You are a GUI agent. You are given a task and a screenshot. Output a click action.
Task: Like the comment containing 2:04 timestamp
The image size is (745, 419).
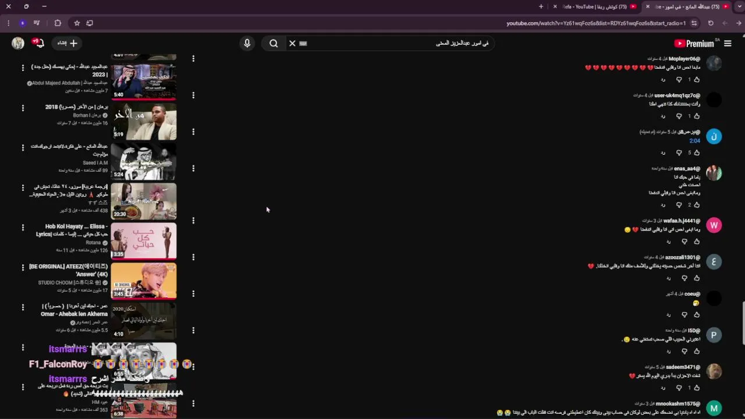point(697,152)
